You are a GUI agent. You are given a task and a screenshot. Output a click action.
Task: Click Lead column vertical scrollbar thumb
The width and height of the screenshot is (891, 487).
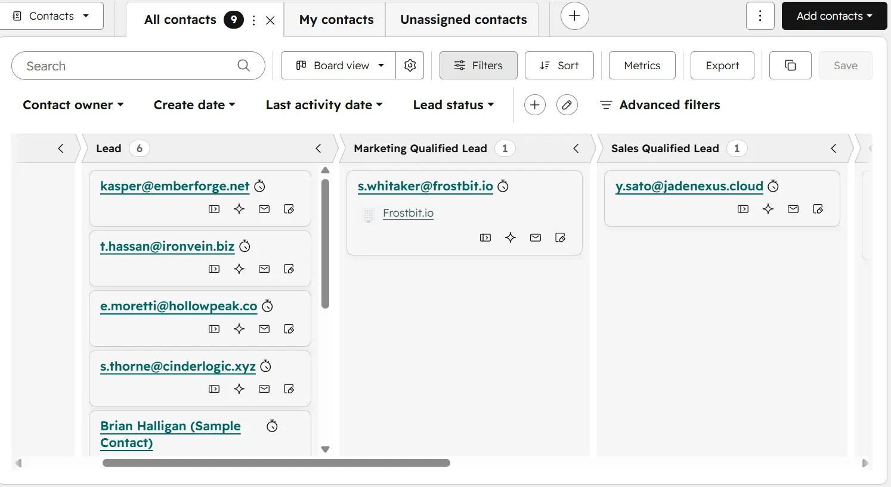[325, 244]
